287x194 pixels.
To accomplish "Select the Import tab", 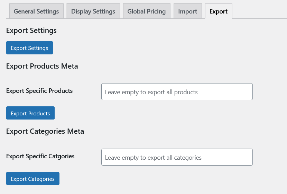I will 187,11.
